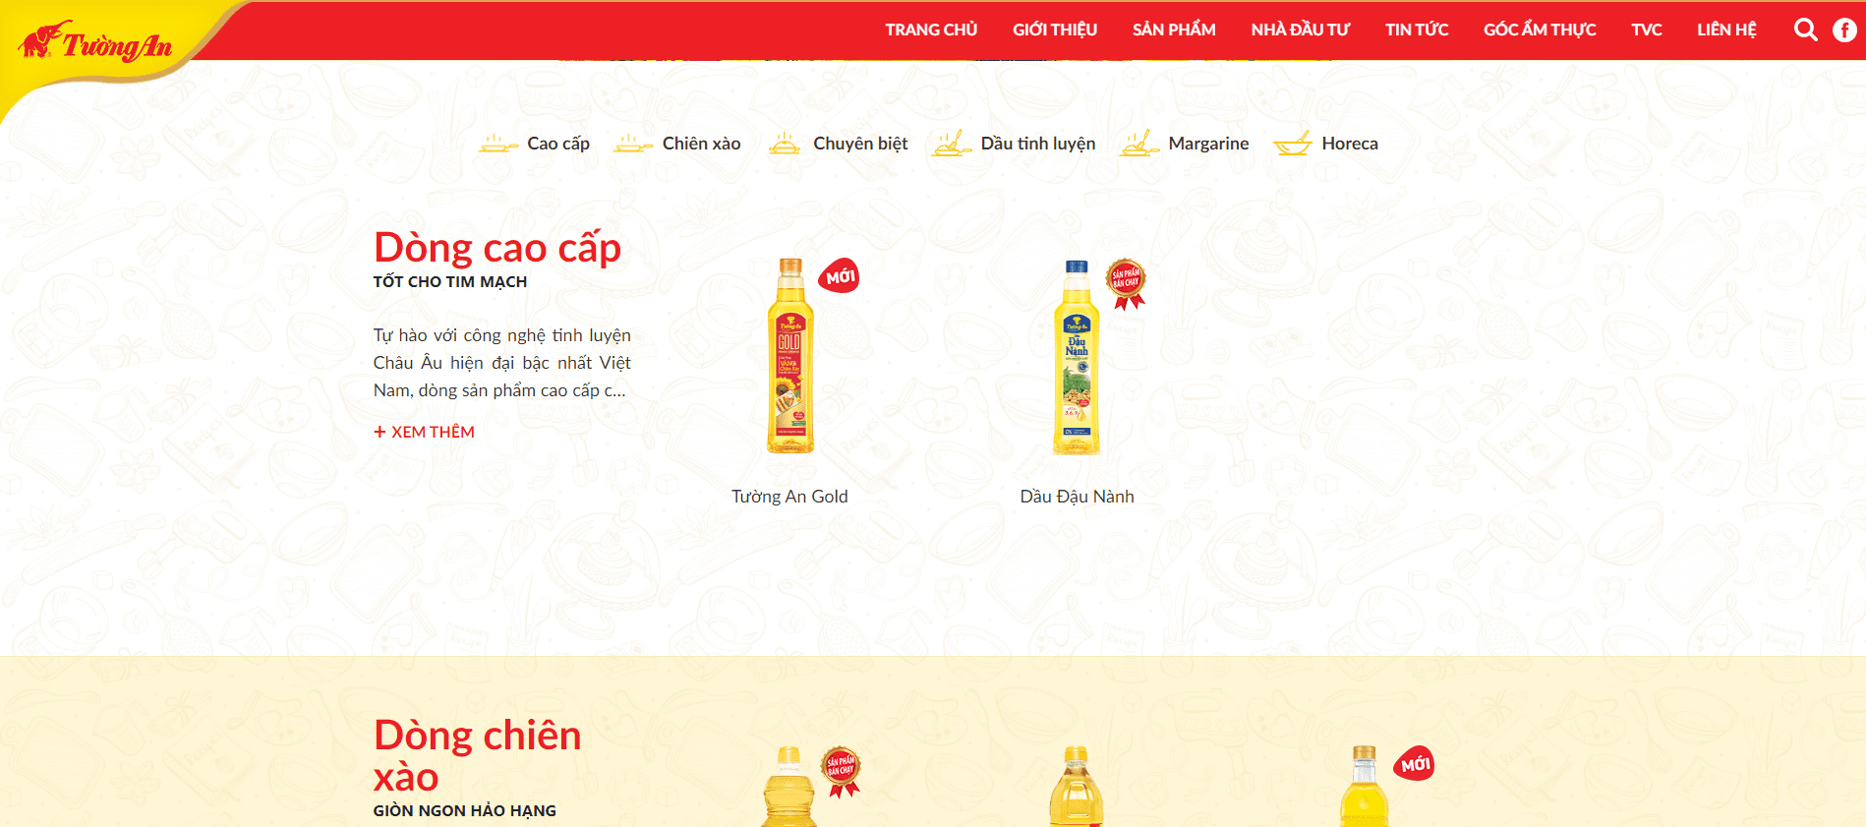Pick the Dầu tinh luyện icon
The width and height of the screenshot is (1866, 827).
(x=952, y=144)
